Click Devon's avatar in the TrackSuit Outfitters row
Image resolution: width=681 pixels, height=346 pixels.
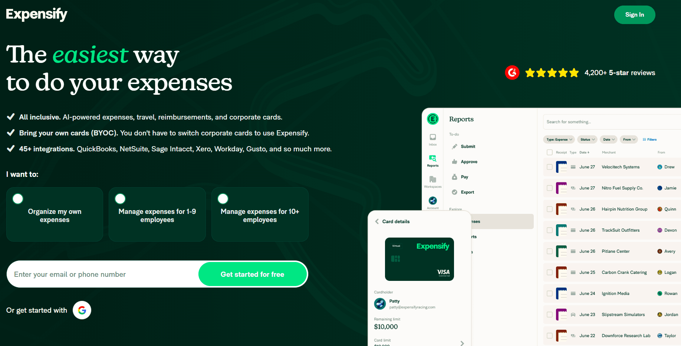[660, 230]
